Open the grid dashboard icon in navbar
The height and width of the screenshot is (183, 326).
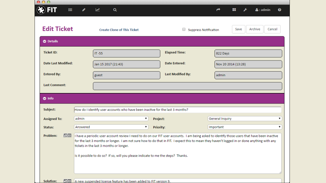coord(234,10)
